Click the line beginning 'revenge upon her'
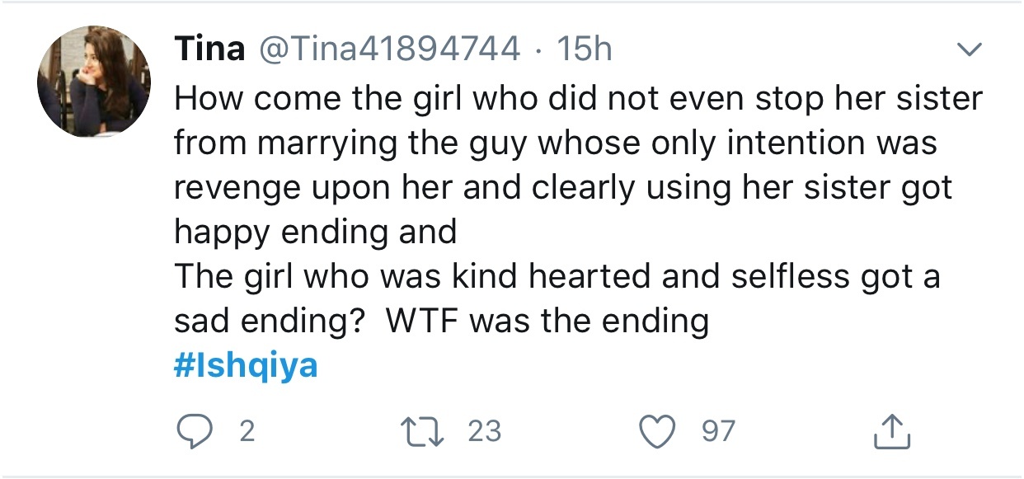Image resolution: width=1024 pixels, height=479 pixels. pos(563,188)
